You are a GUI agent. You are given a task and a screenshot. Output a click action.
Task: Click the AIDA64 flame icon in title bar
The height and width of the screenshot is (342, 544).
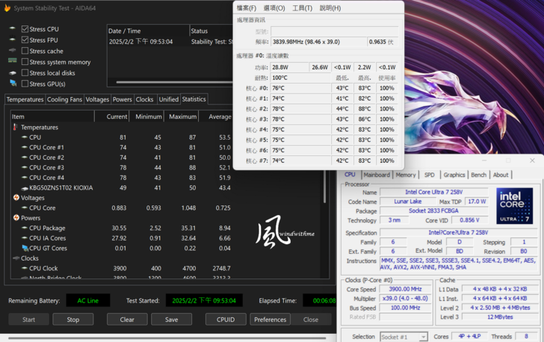click(x=7, y=8)
